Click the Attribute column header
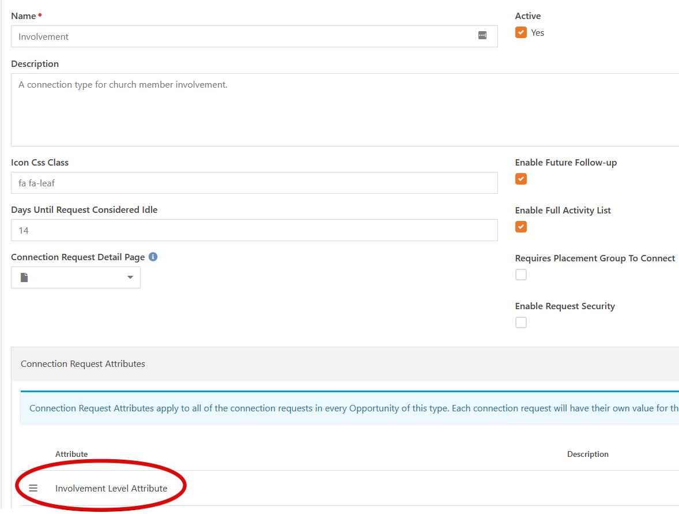 [71, 454]
